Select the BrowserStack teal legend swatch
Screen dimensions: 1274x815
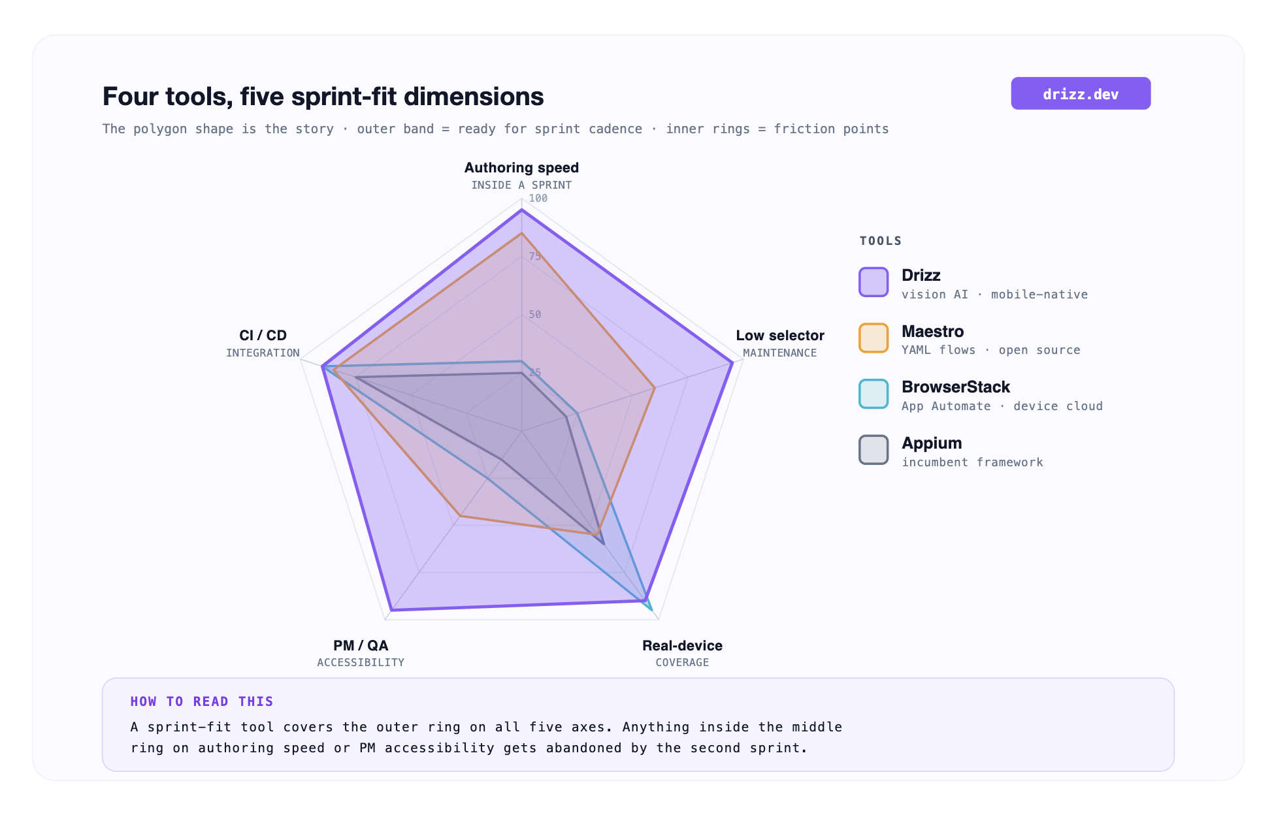point(874,394)
